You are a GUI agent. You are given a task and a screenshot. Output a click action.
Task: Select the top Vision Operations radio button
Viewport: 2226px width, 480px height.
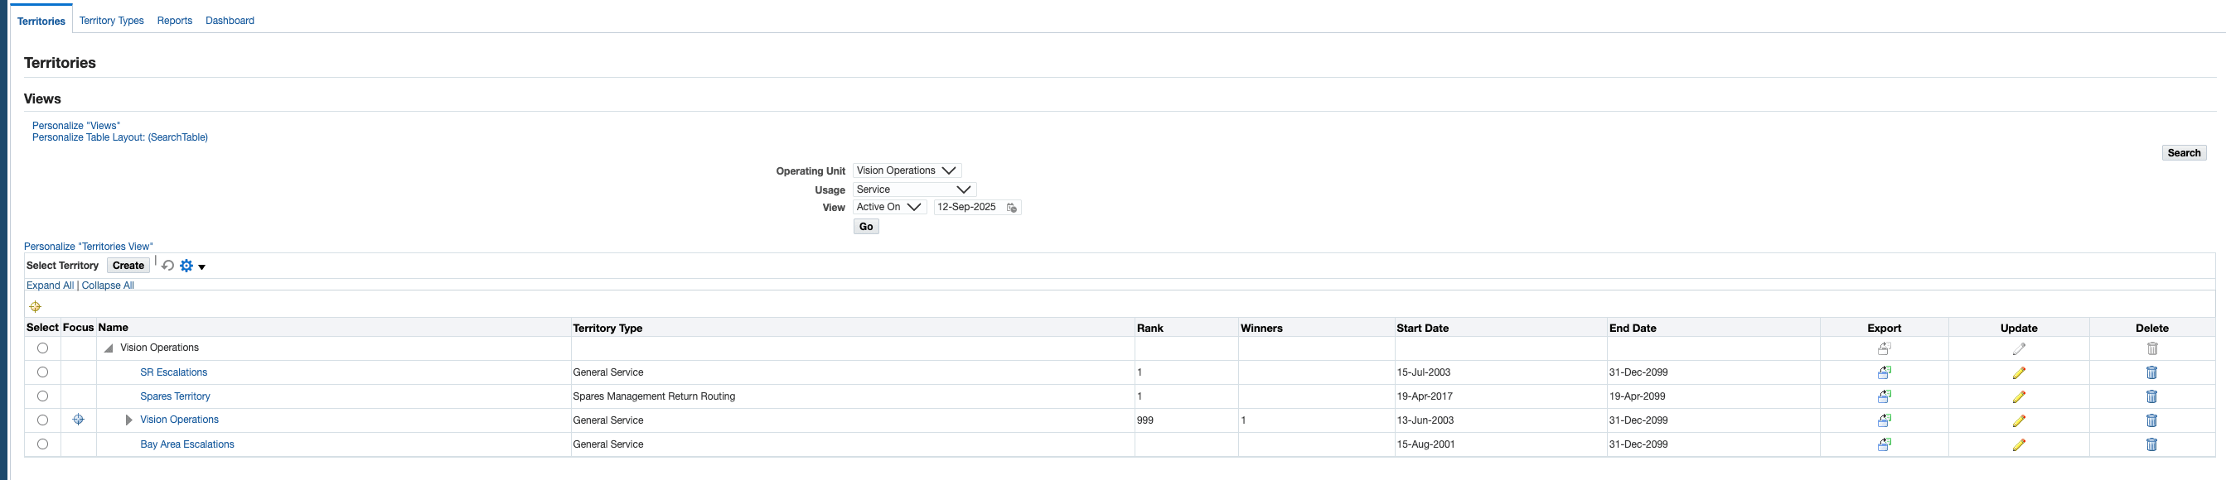coord(42,348)
